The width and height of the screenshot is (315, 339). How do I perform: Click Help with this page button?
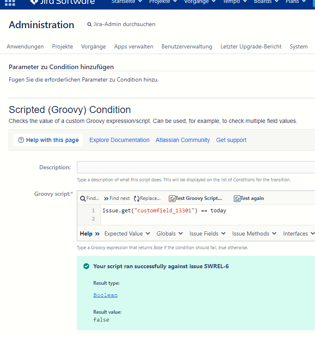[x=48, y=140]
